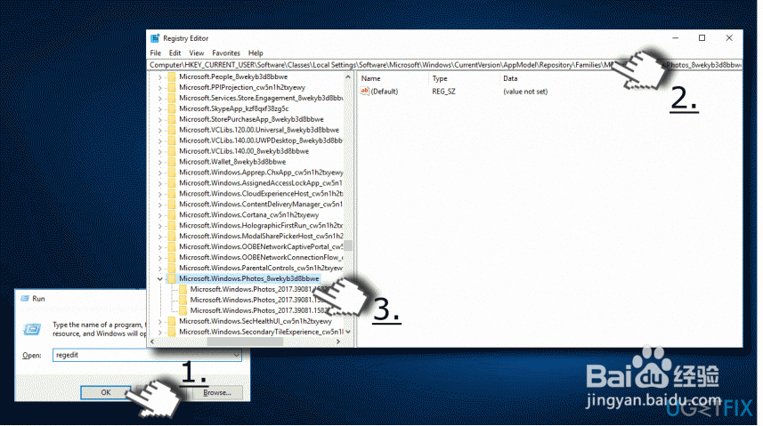763x426 pixels.
Task: Select Microsoft.PPIProjection folder icon
Action: point(171,87)
